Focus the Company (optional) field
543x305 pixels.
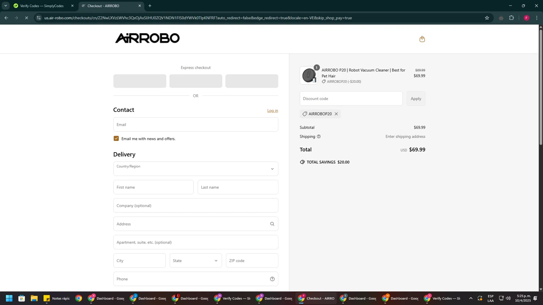(x=196, y=206)
